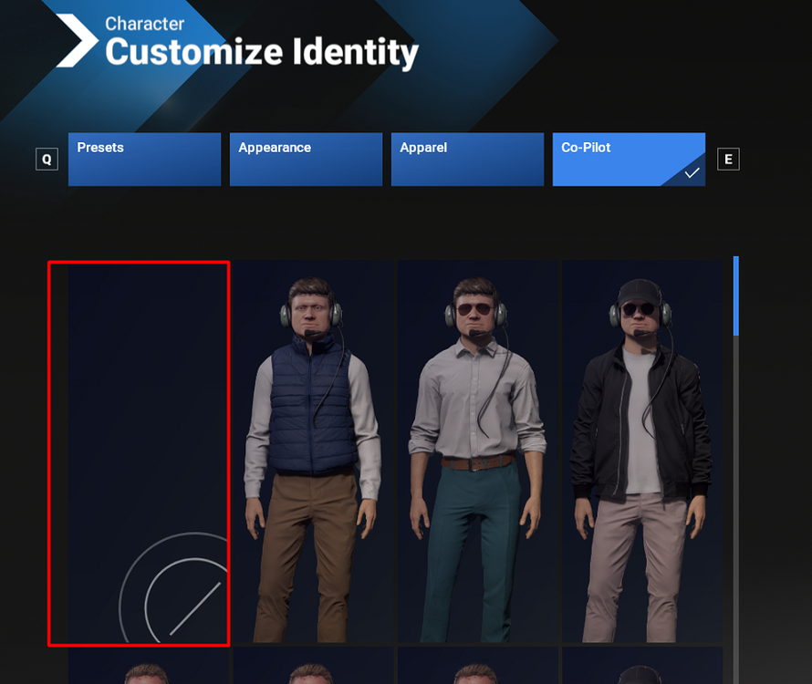Click the grey scrollbar track below the thumb
The width and height of the screenshot is (812, 684).
tap(736, 502)
